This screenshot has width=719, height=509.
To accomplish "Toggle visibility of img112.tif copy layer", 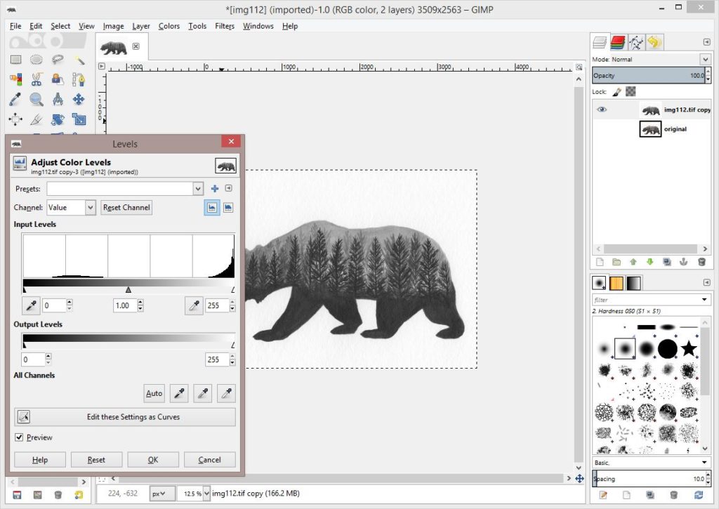I will [602, 110].
